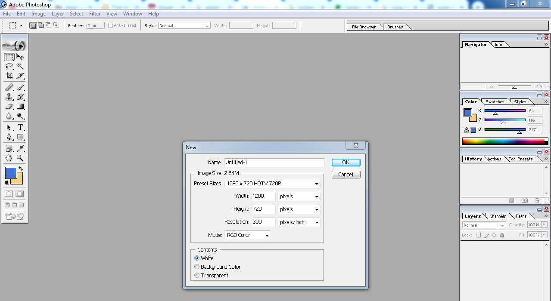Reset default foreground and background colors
The width and height of the screenshot is (551, 301).
(x=6, y=183)
